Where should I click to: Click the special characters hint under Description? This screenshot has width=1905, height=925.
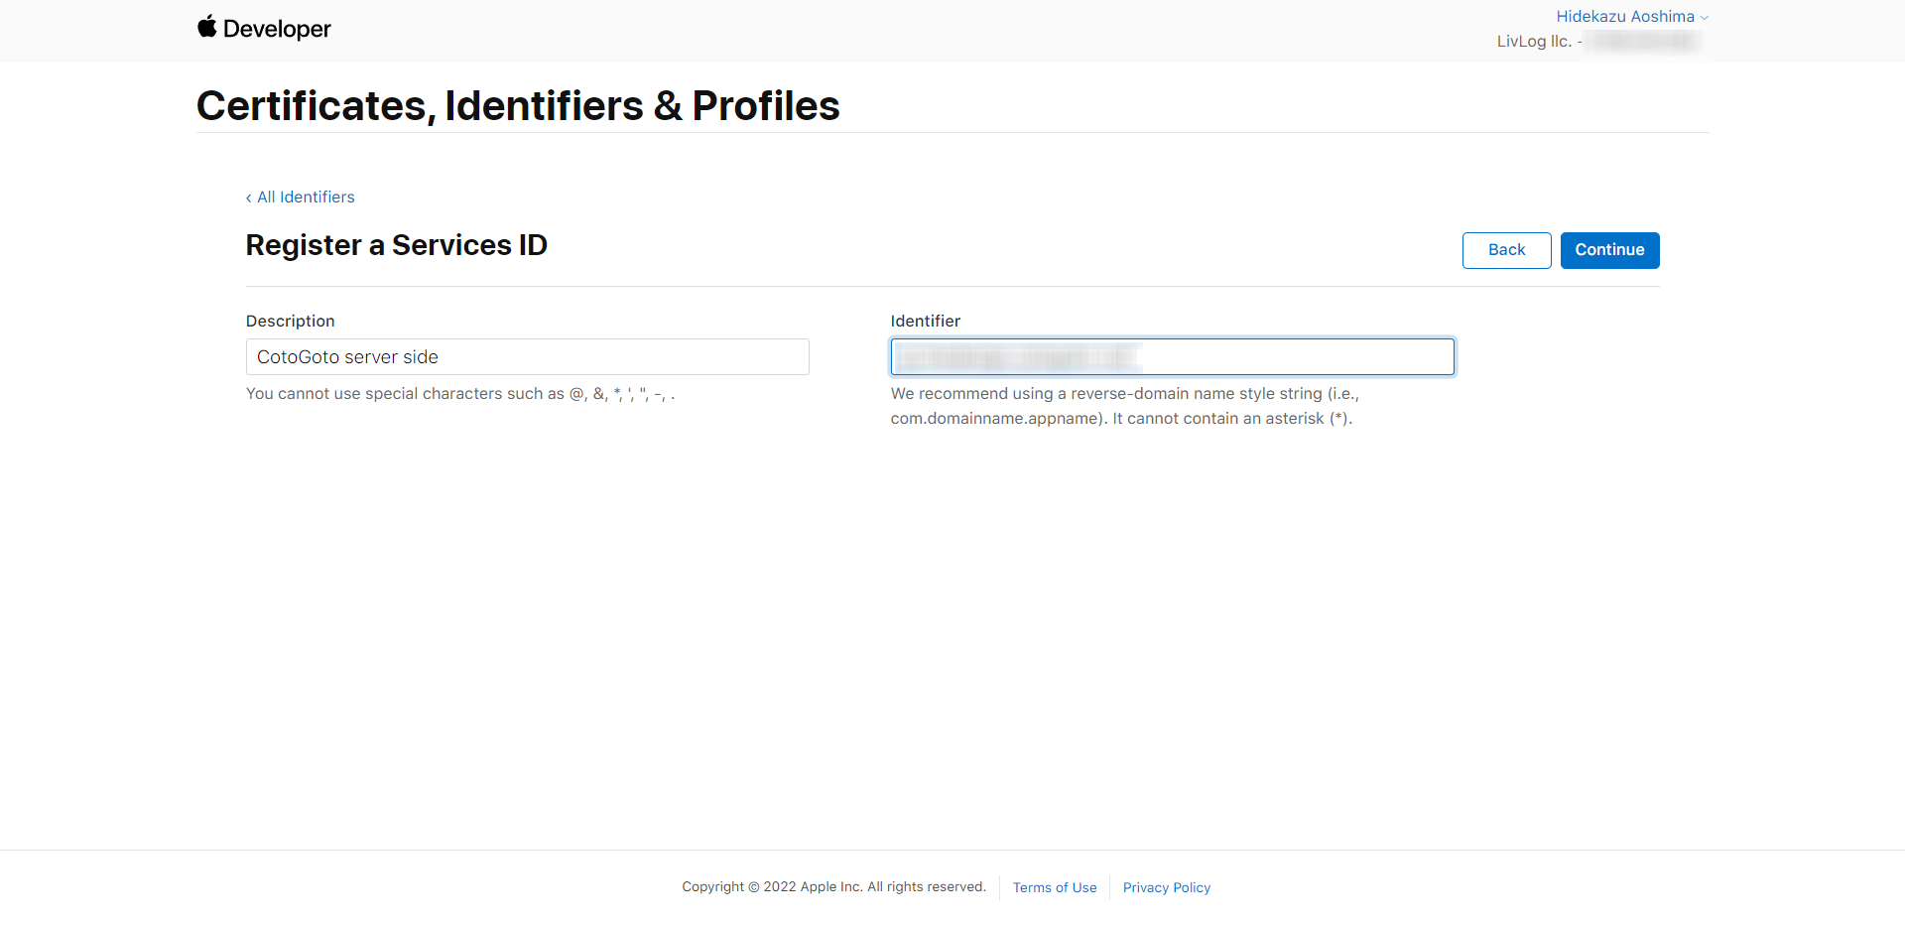coord(459,394)
